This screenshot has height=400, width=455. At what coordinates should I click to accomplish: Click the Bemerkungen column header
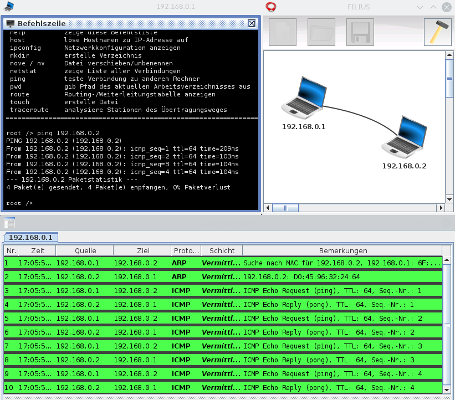(342, 250)
